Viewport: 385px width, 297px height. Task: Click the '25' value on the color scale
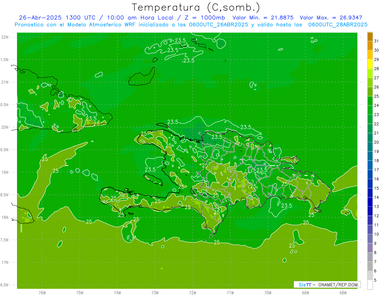376,96
